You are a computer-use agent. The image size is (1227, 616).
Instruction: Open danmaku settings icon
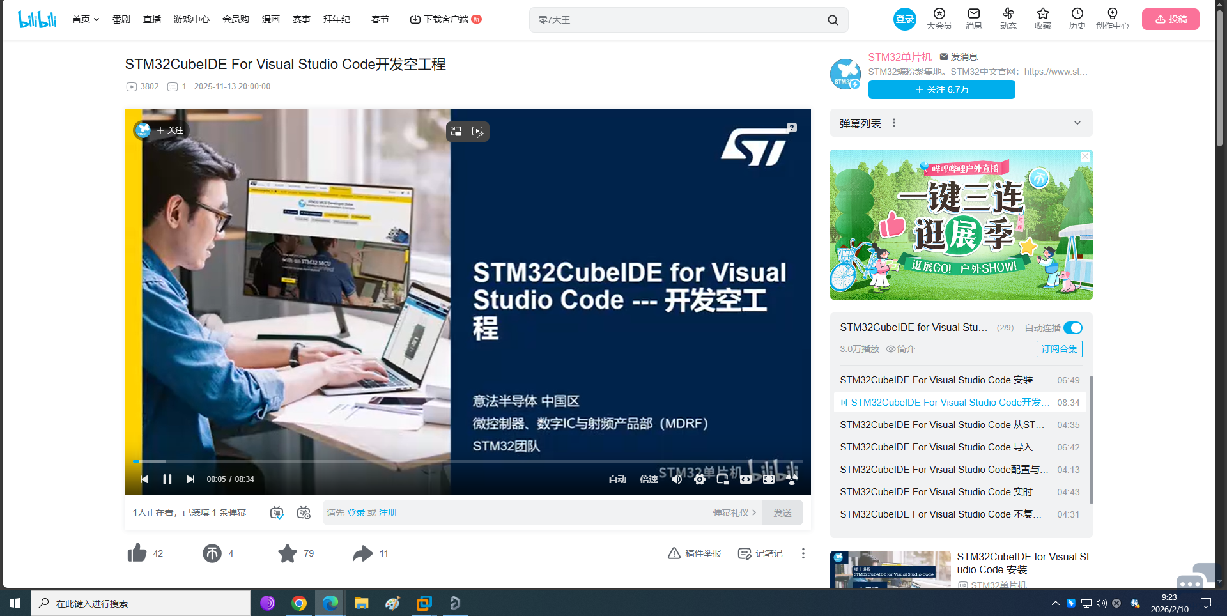(304, 512)
